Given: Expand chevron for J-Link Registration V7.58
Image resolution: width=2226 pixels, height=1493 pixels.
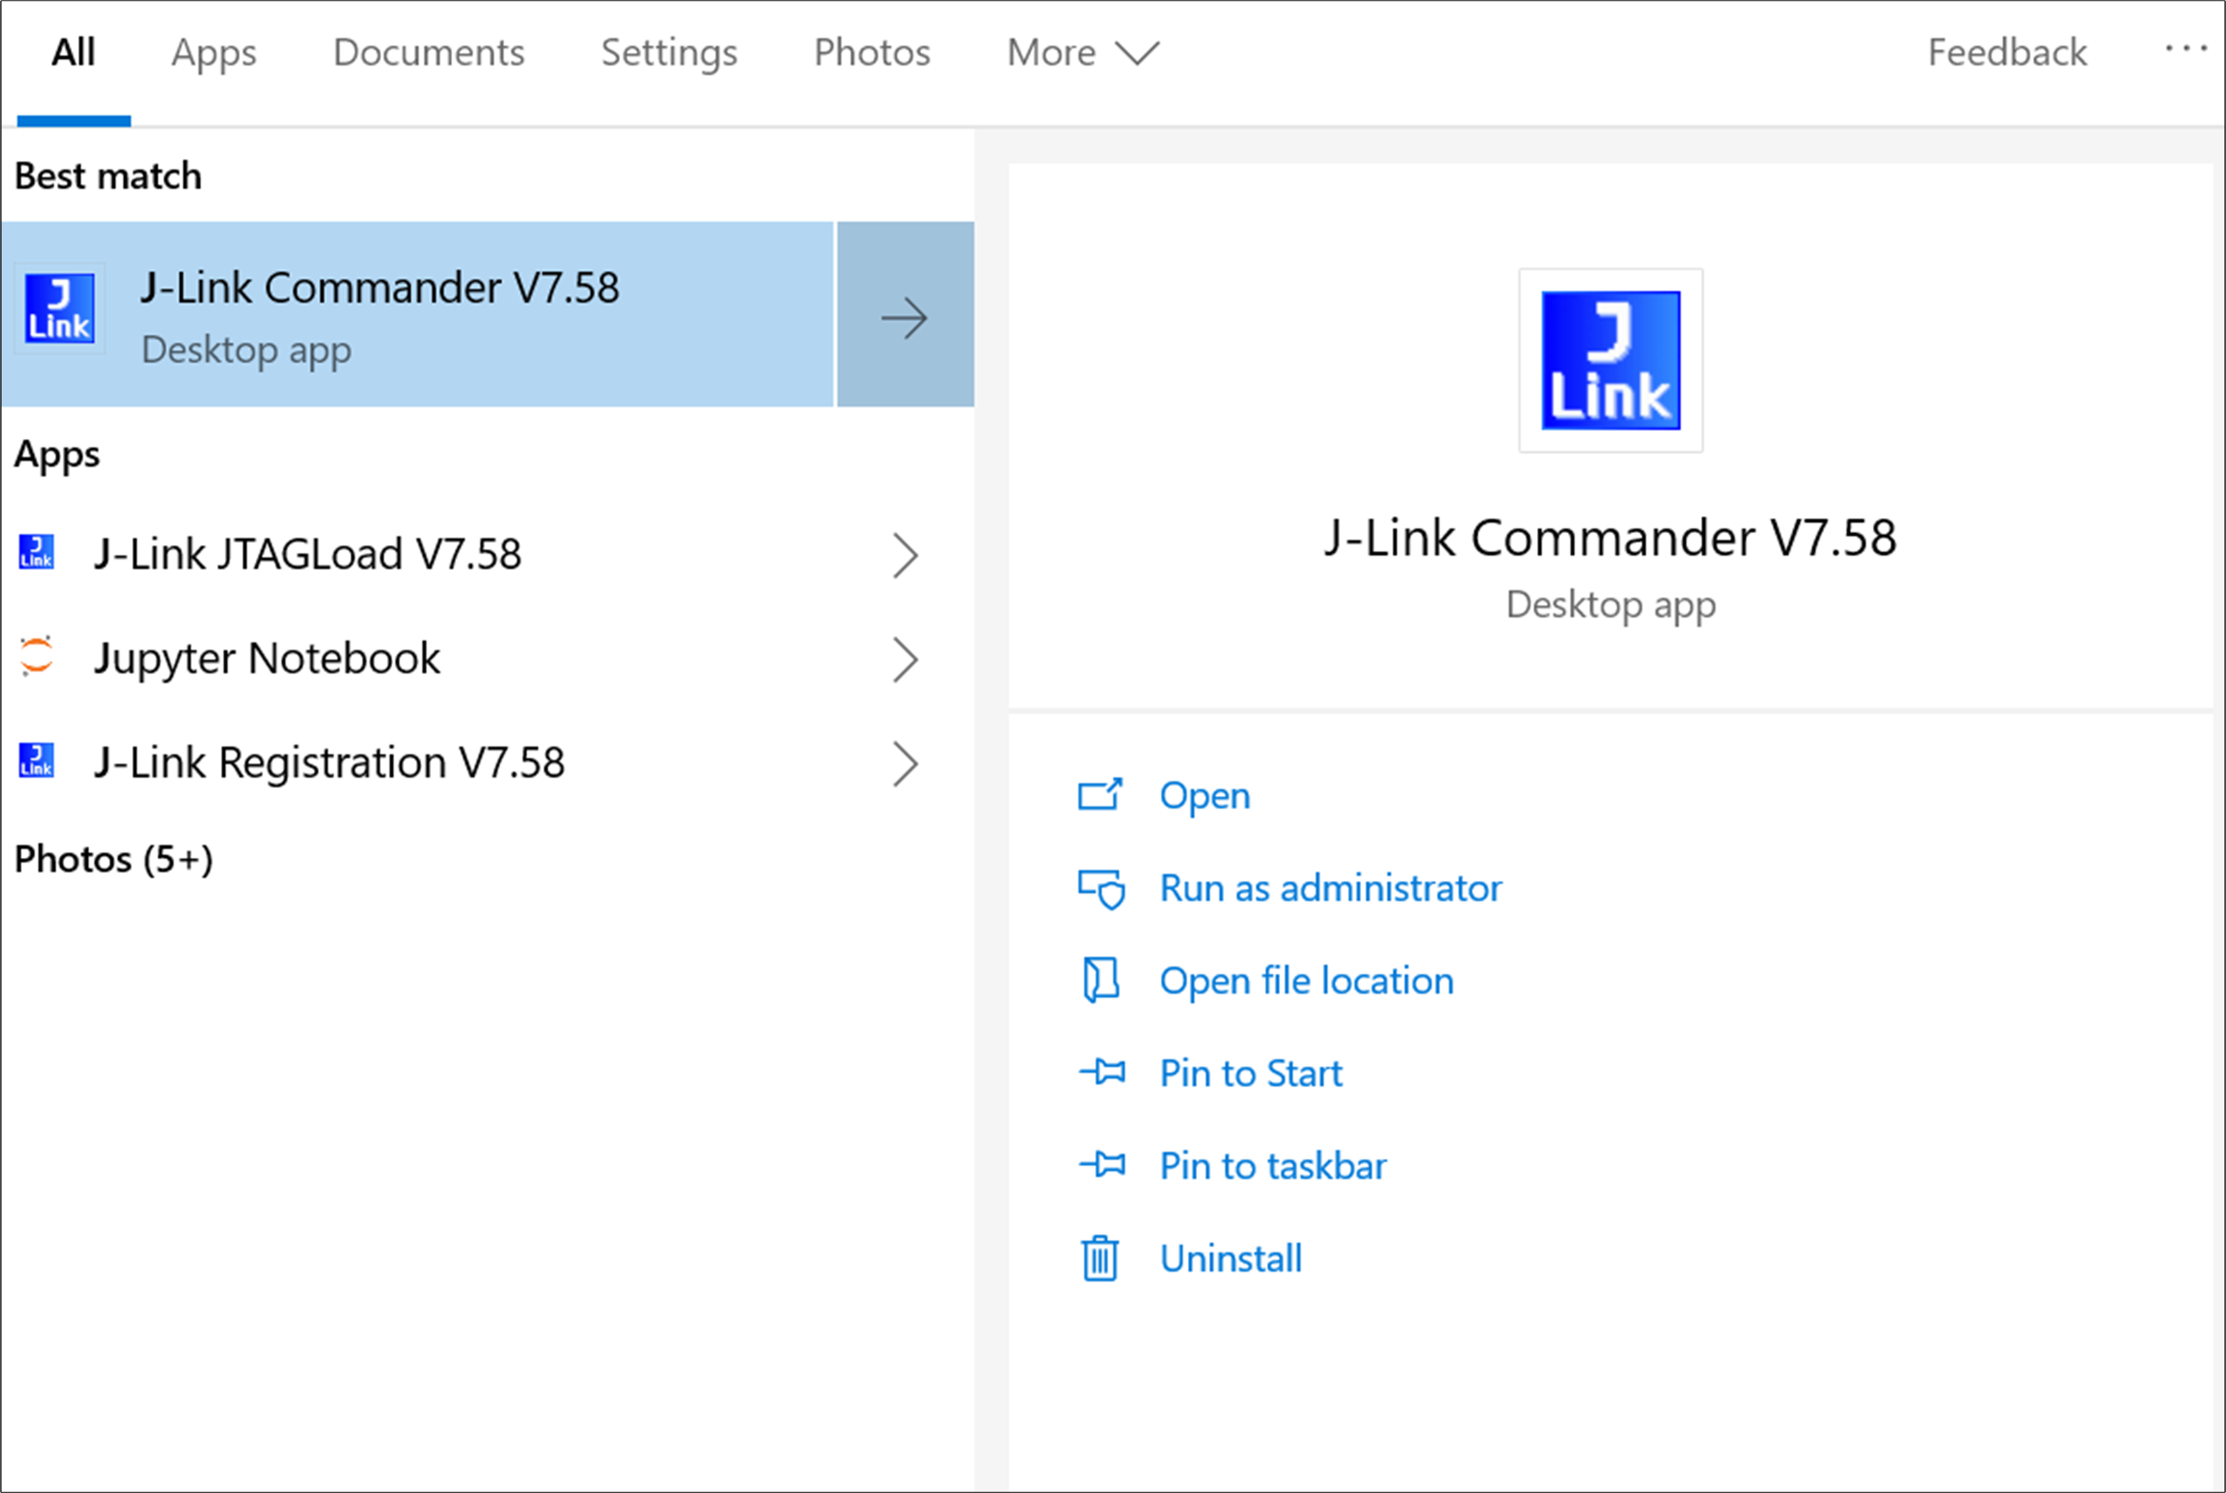Looking at the screenshot, I should (x=905, y=764).
